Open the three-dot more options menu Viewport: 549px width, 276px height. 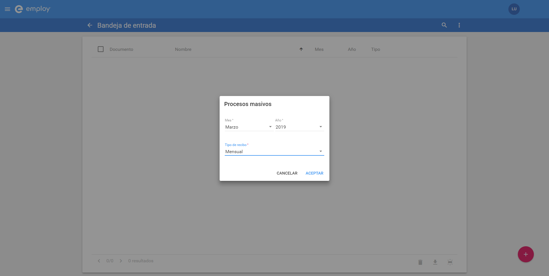pyautogui.click(x=459, y=25)
